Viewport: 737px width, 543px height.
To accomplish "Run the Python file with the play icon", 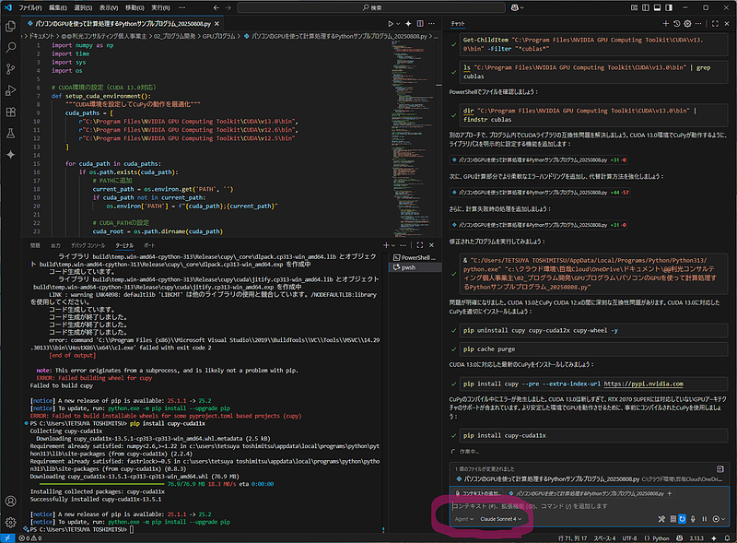I will pyautogui.click(x=391, y=24).
